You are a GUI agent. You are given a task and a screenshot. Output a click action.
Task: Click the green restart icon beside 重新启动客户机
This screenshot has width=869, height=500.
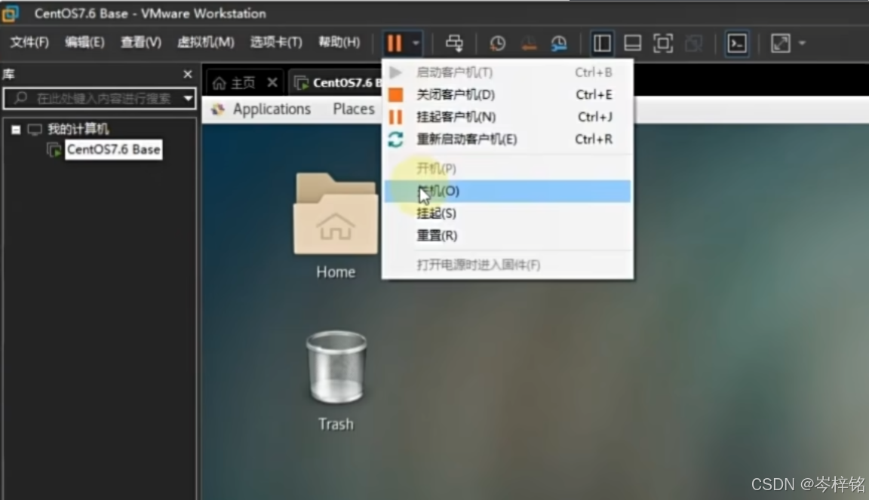tap(396, 139)
